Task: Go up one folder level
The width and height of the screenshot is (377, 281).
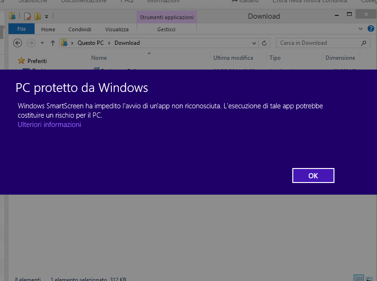Action: [53, 43]
